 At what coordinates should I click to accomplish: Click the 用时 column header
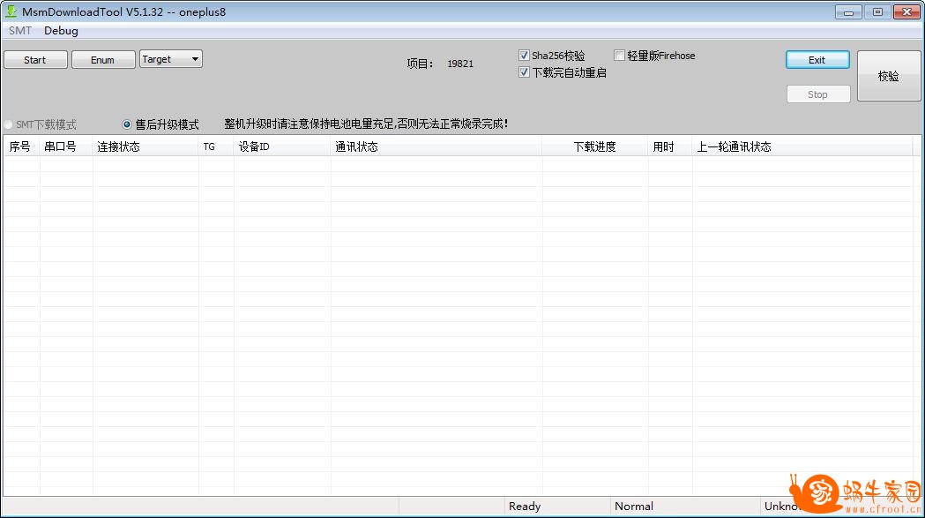(669, 146)
